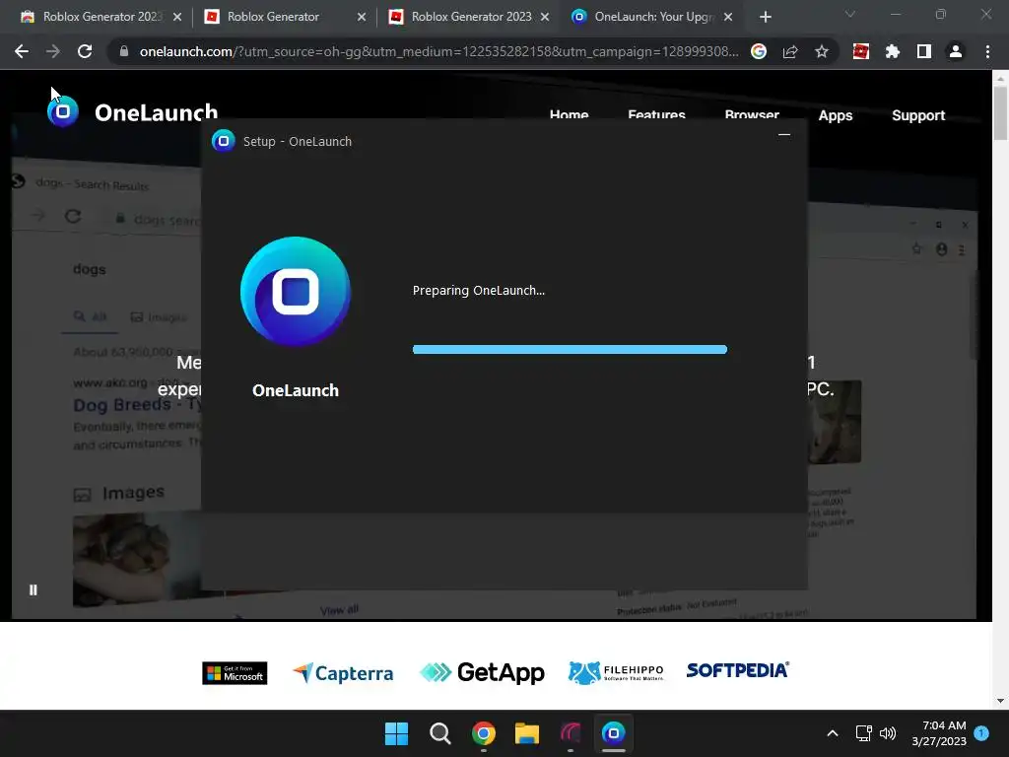Minimize the OneLaunch setup window
Screen dimensions: 1009x757
click(783, 135)
